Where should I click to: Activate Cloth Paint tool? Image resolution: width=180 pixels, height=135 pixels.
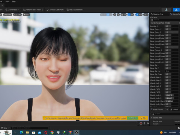tap(55, 10)
